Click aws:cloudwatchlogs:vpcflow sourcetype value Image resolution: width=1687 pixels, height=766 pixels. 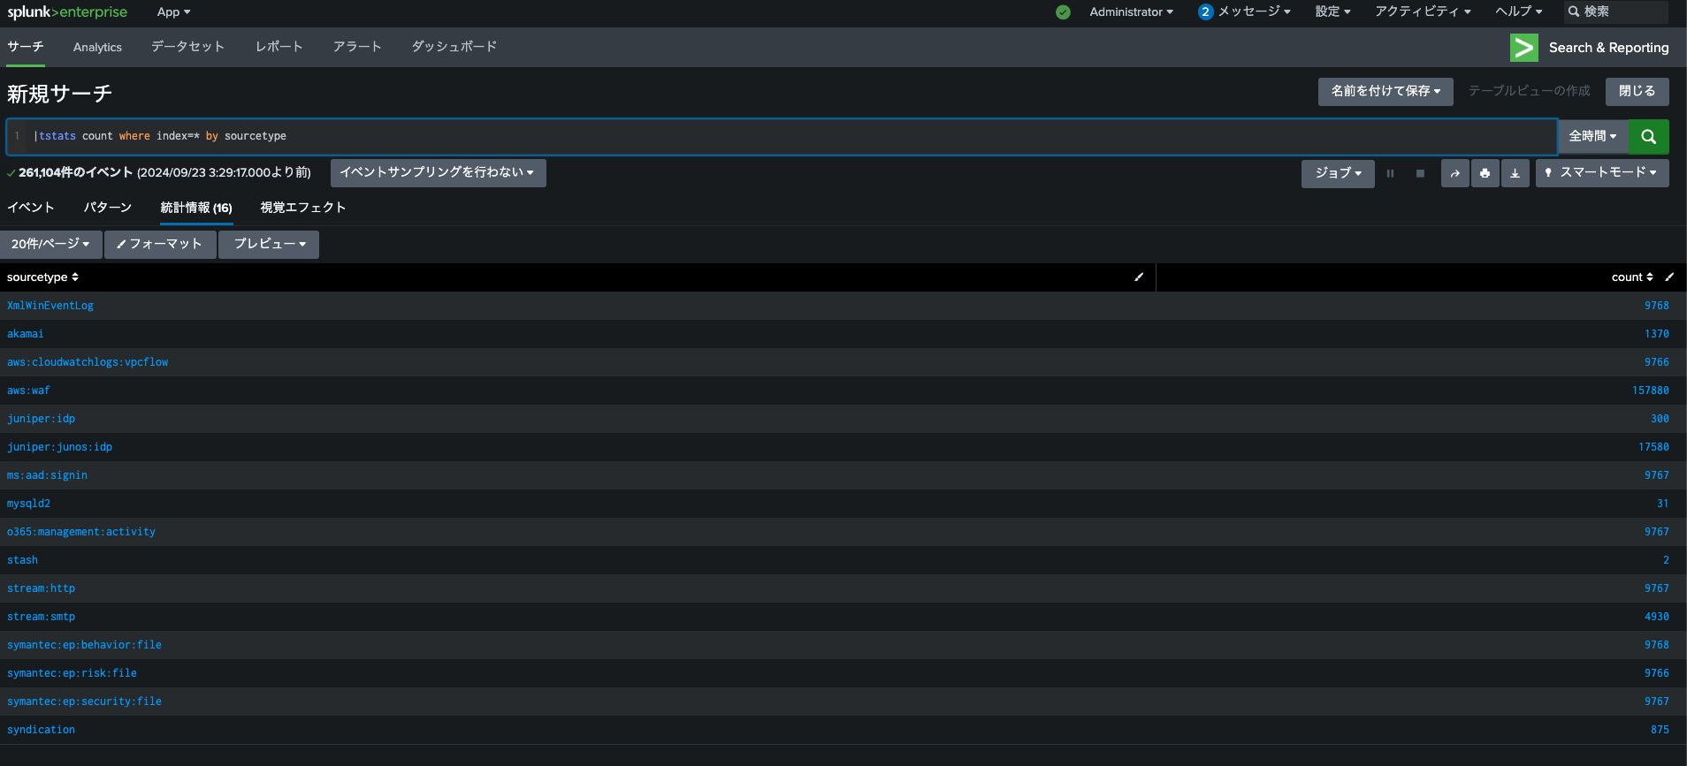click(x=88, y=362)
